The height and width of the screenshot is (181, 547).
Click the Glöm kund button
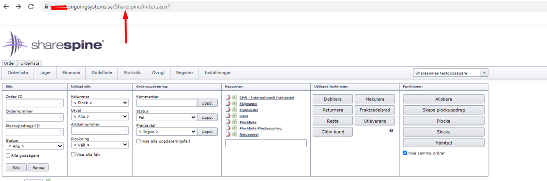click(333, 132)
